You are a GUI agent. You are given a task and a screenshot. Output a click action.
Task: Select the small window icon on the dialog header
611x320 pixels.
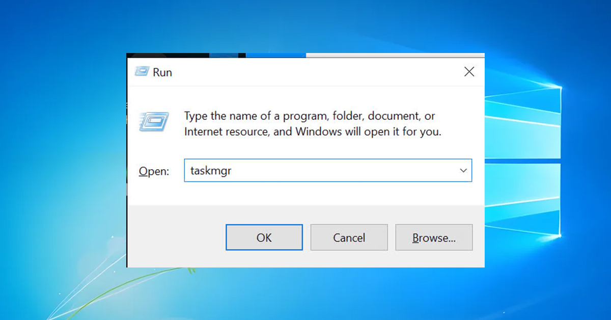click(141, 72)
